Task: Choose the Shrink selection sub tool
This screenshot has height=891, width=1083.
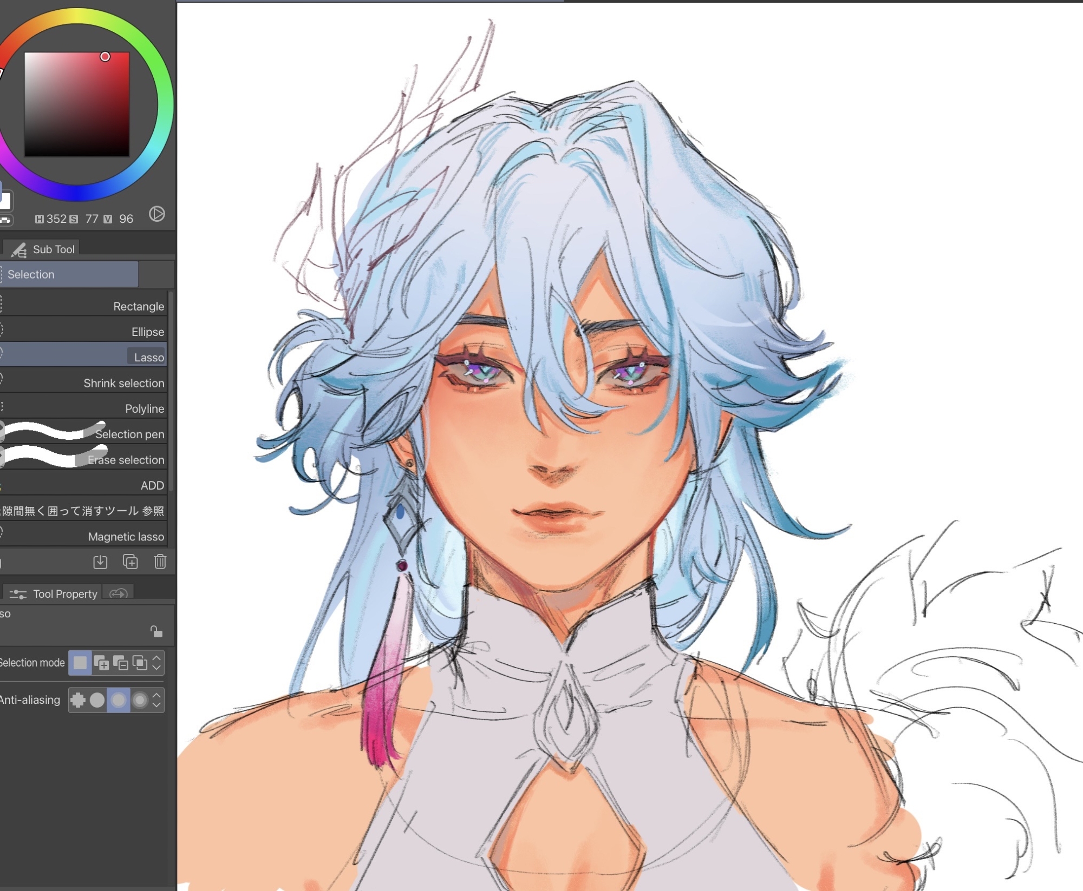Action: (123, 383)
